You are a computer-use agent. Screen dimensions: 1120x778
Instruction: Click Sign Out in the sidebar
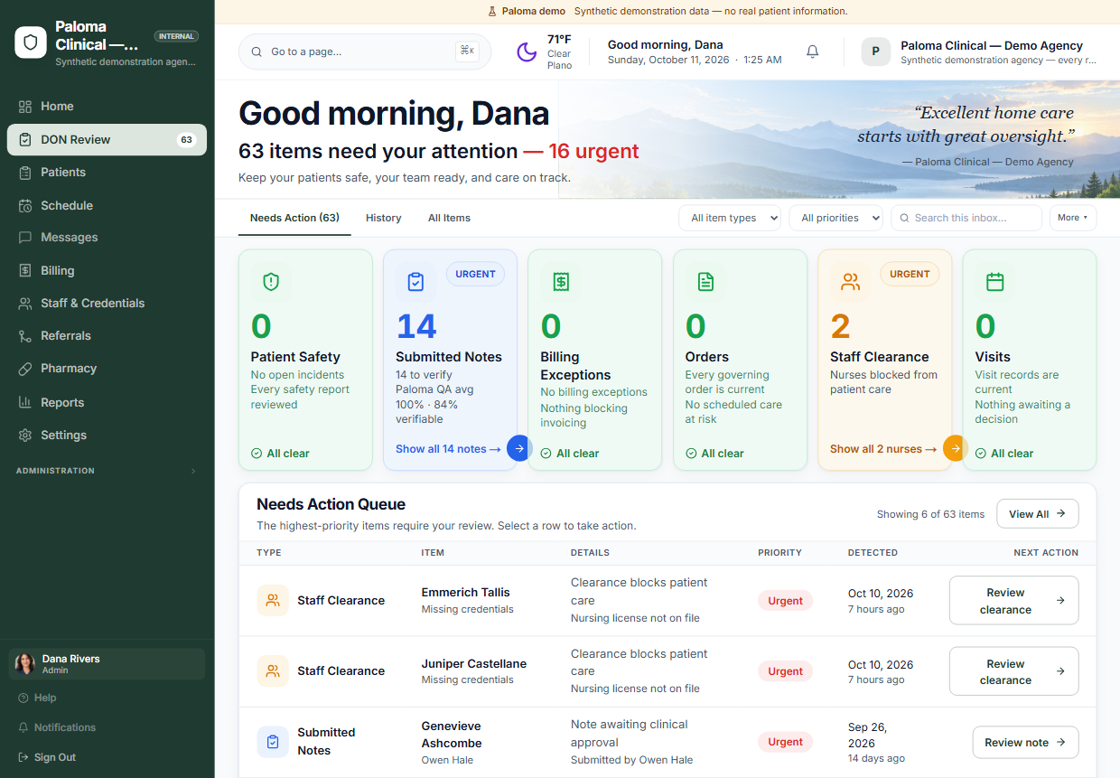tap(107, 757)
